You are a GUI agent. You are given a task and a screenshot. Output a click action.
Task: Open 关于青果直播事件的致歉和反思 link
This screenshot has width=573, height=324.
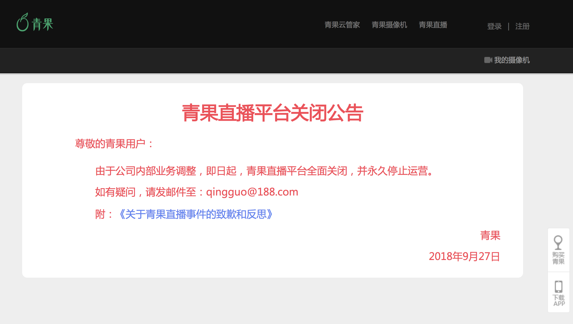pos(196,214)
